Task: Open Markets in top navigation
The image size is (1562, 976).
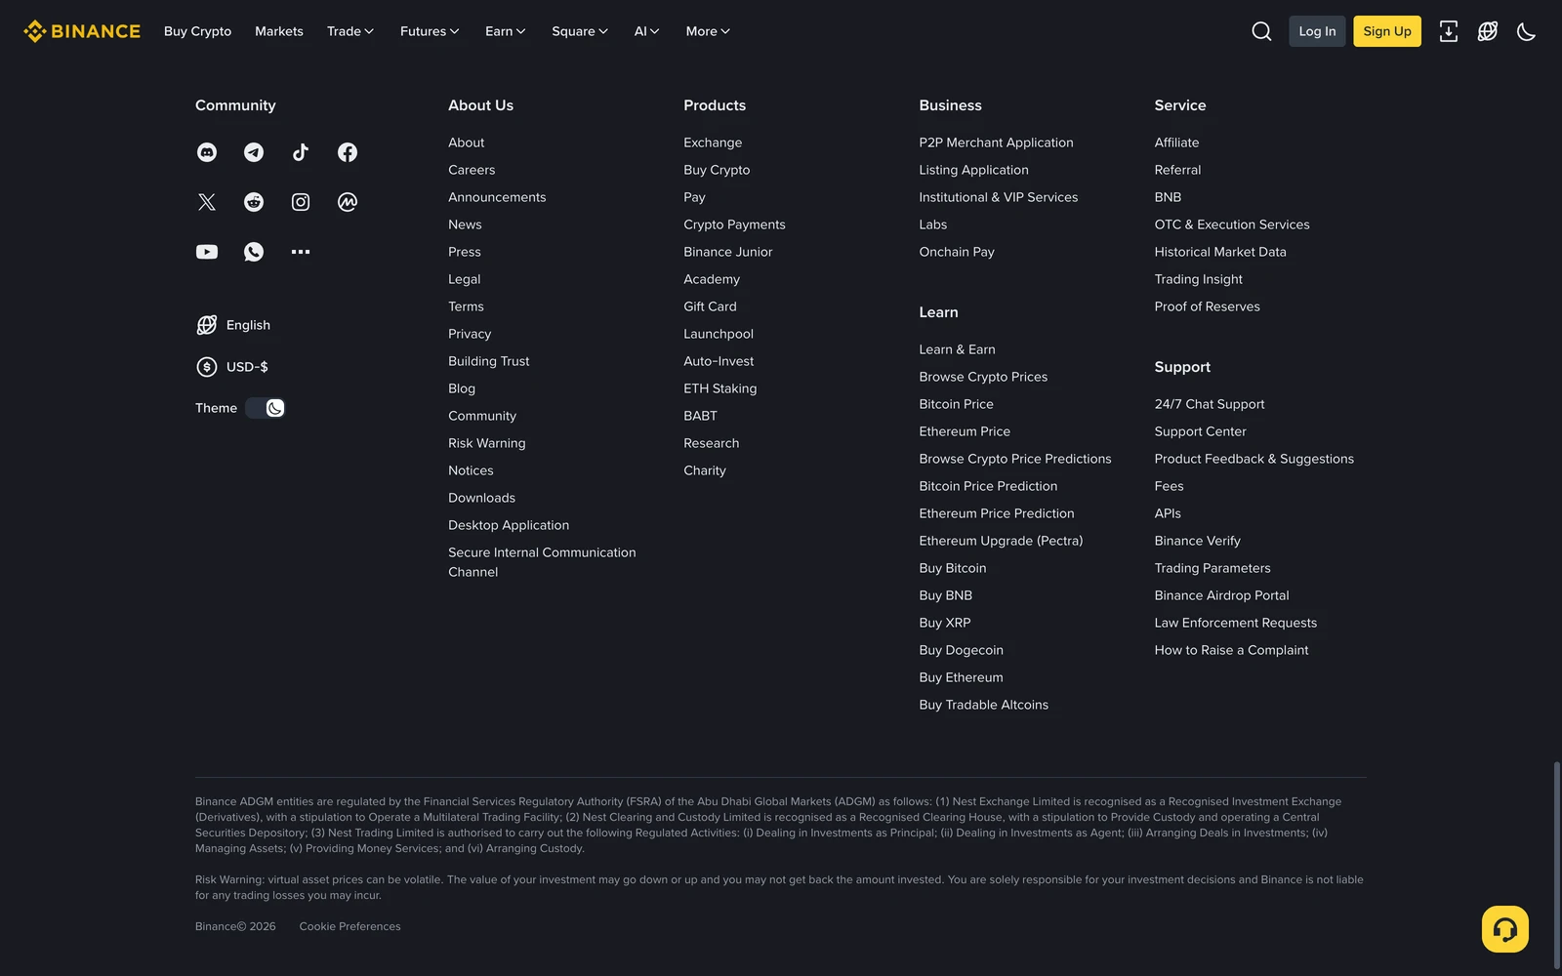Action: 279,31
